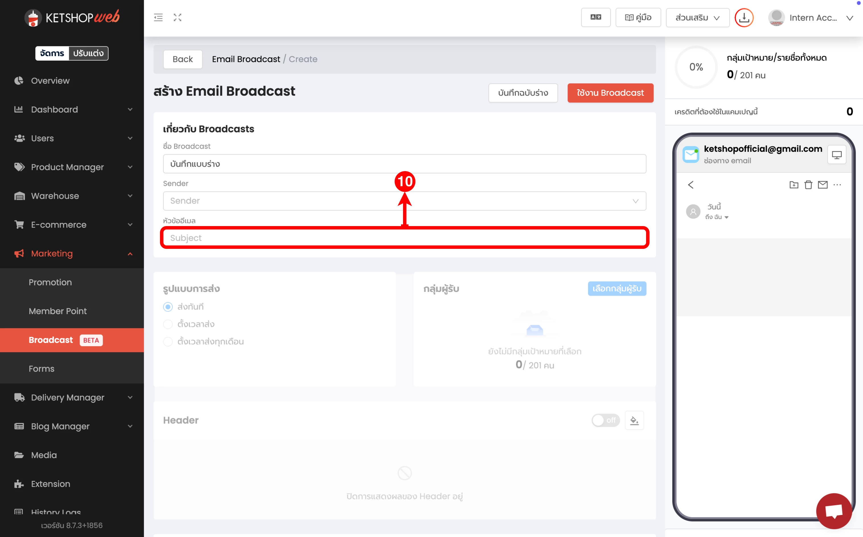
Task: Click the Back button
Action: click(182, 59)
